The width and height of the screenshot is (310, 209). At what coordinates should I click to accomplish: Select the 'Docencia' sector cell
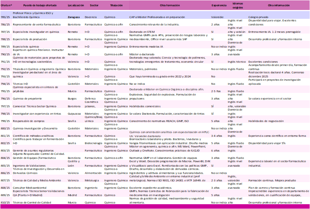pos(91,17)
